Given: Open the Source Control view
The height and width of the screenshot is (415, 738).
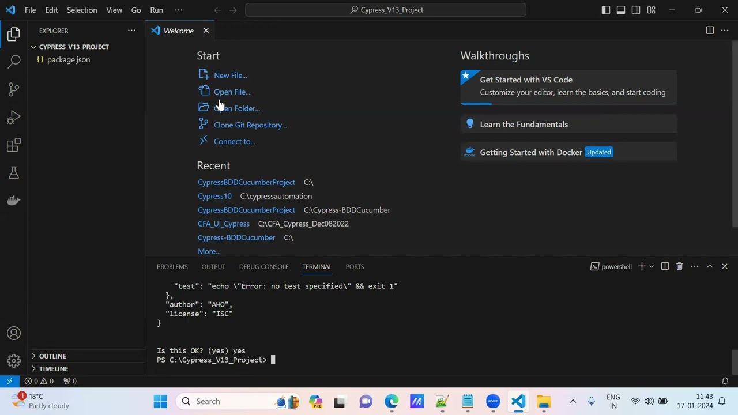Looking at the screenshot, I should pyautogui.click(x=14, y=89).
